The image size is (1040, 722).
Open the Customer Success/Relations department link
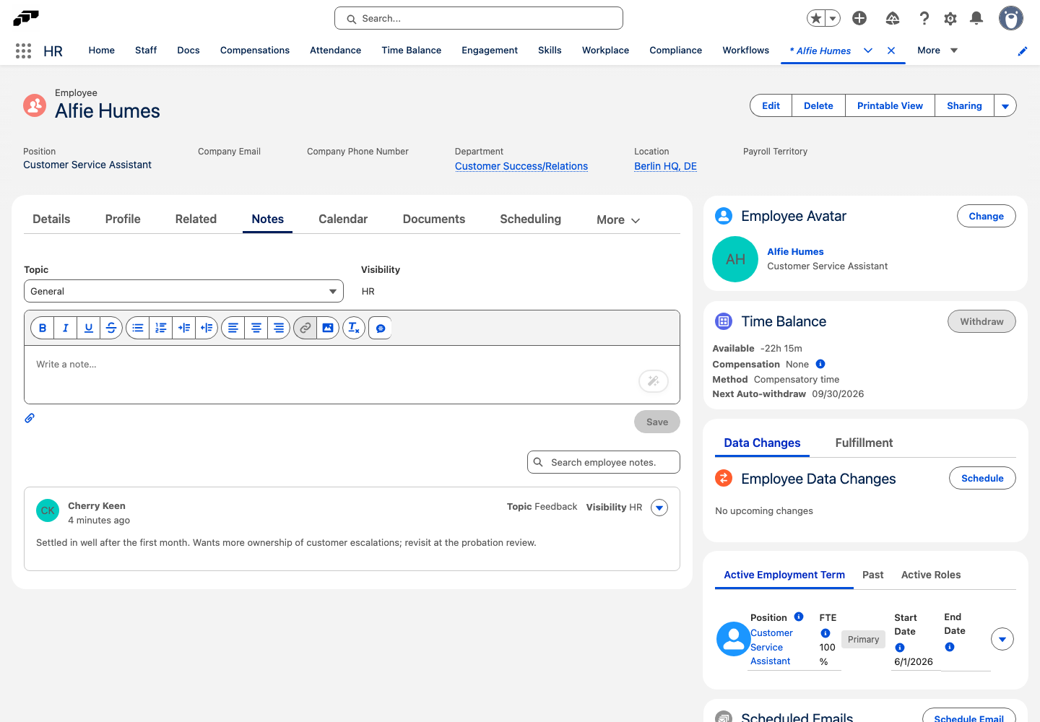click(521, 166)
